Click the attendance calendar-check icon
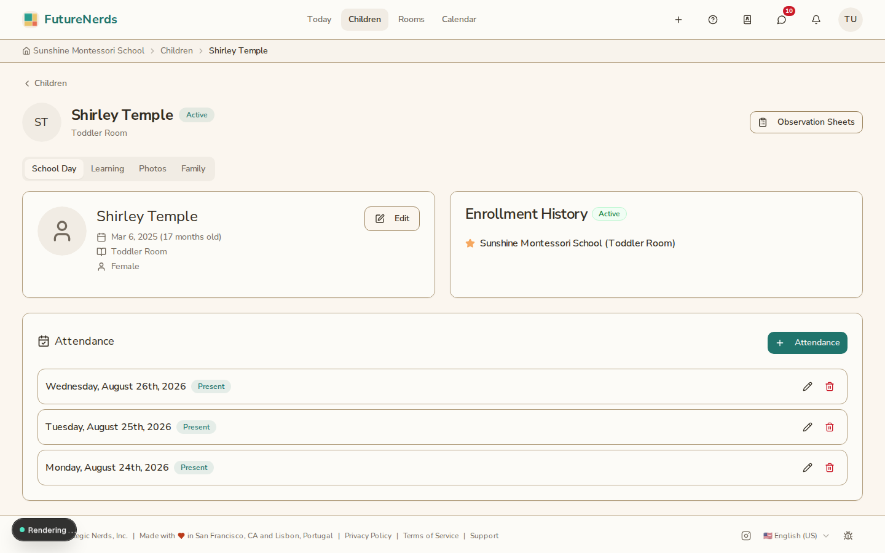The height and width of the screenshot is (553, 885). [44, 341]
